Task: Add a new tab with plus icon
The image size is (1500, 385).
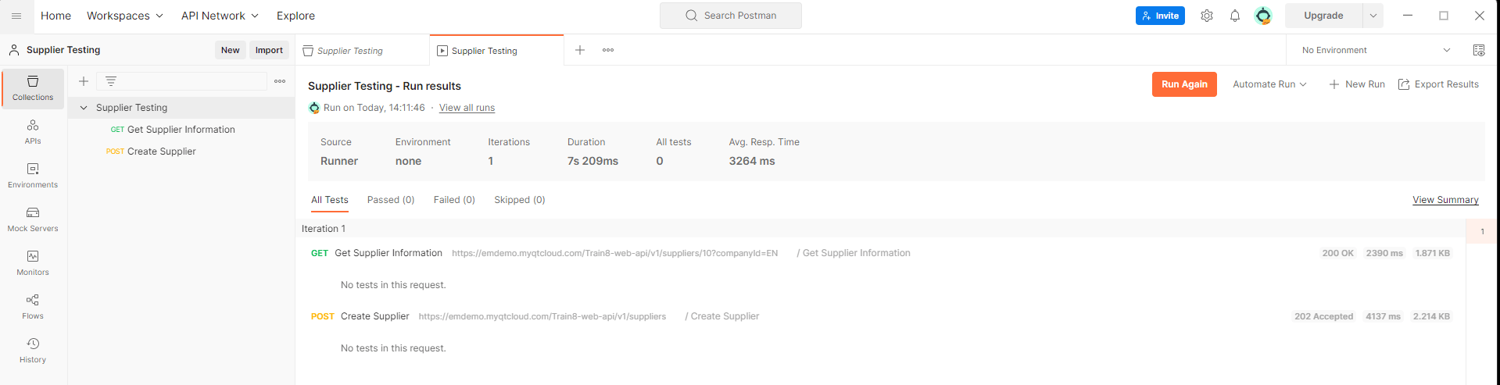Action: click(580, 50)
